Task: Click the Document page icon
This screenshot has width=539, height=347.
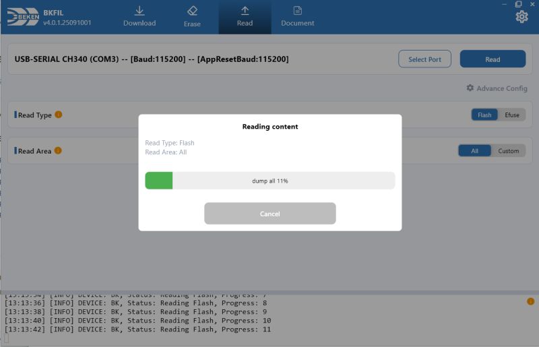Action: coord(298,11)
